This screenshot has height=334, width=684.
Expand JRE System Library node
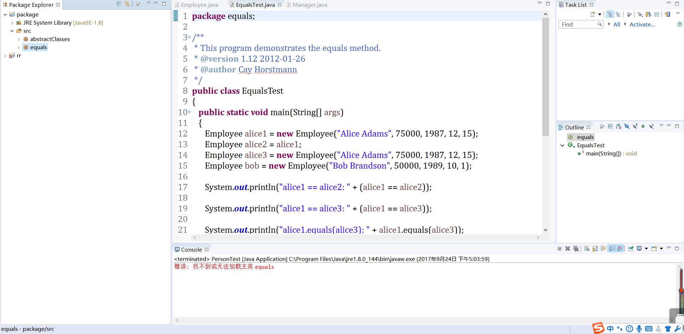pyautogui.click(x=12, y=23)
